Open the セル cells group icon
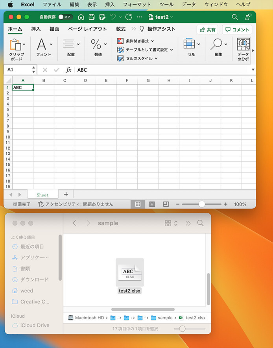The image size is (273, 348). [x=189, y=43]
